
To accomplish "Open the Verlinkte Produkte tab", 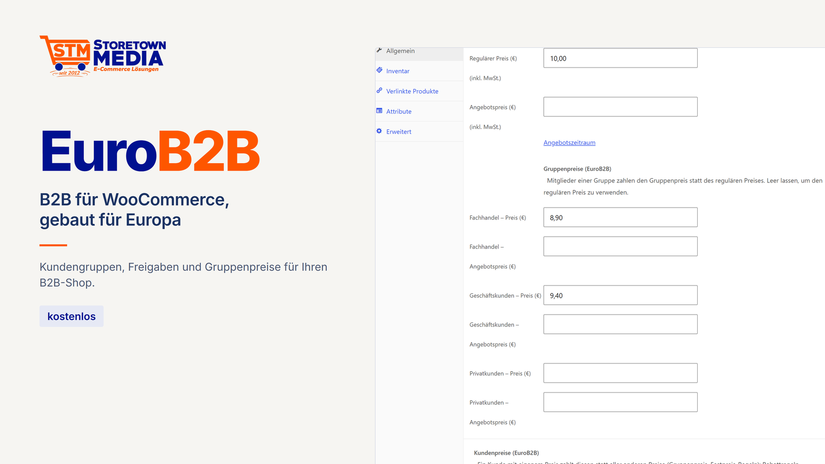I will 419,91.
